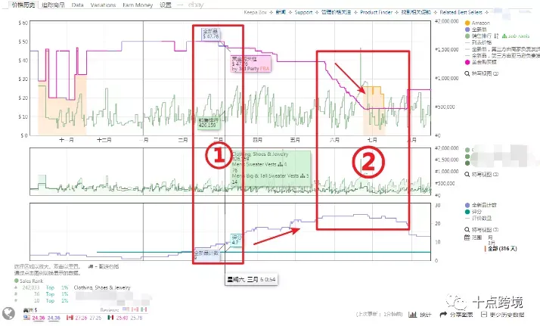Click the US flag beside price 24.36
This screenshot has width=540, height=326.
point(27,318)
